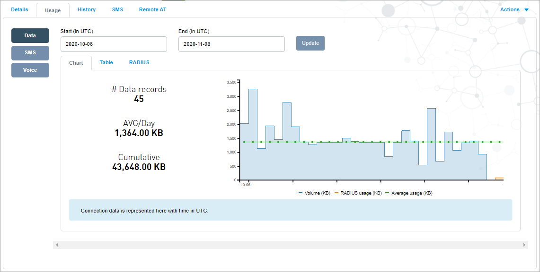
Task: Select the Chart sub-tab
Action: coord(76,63)
